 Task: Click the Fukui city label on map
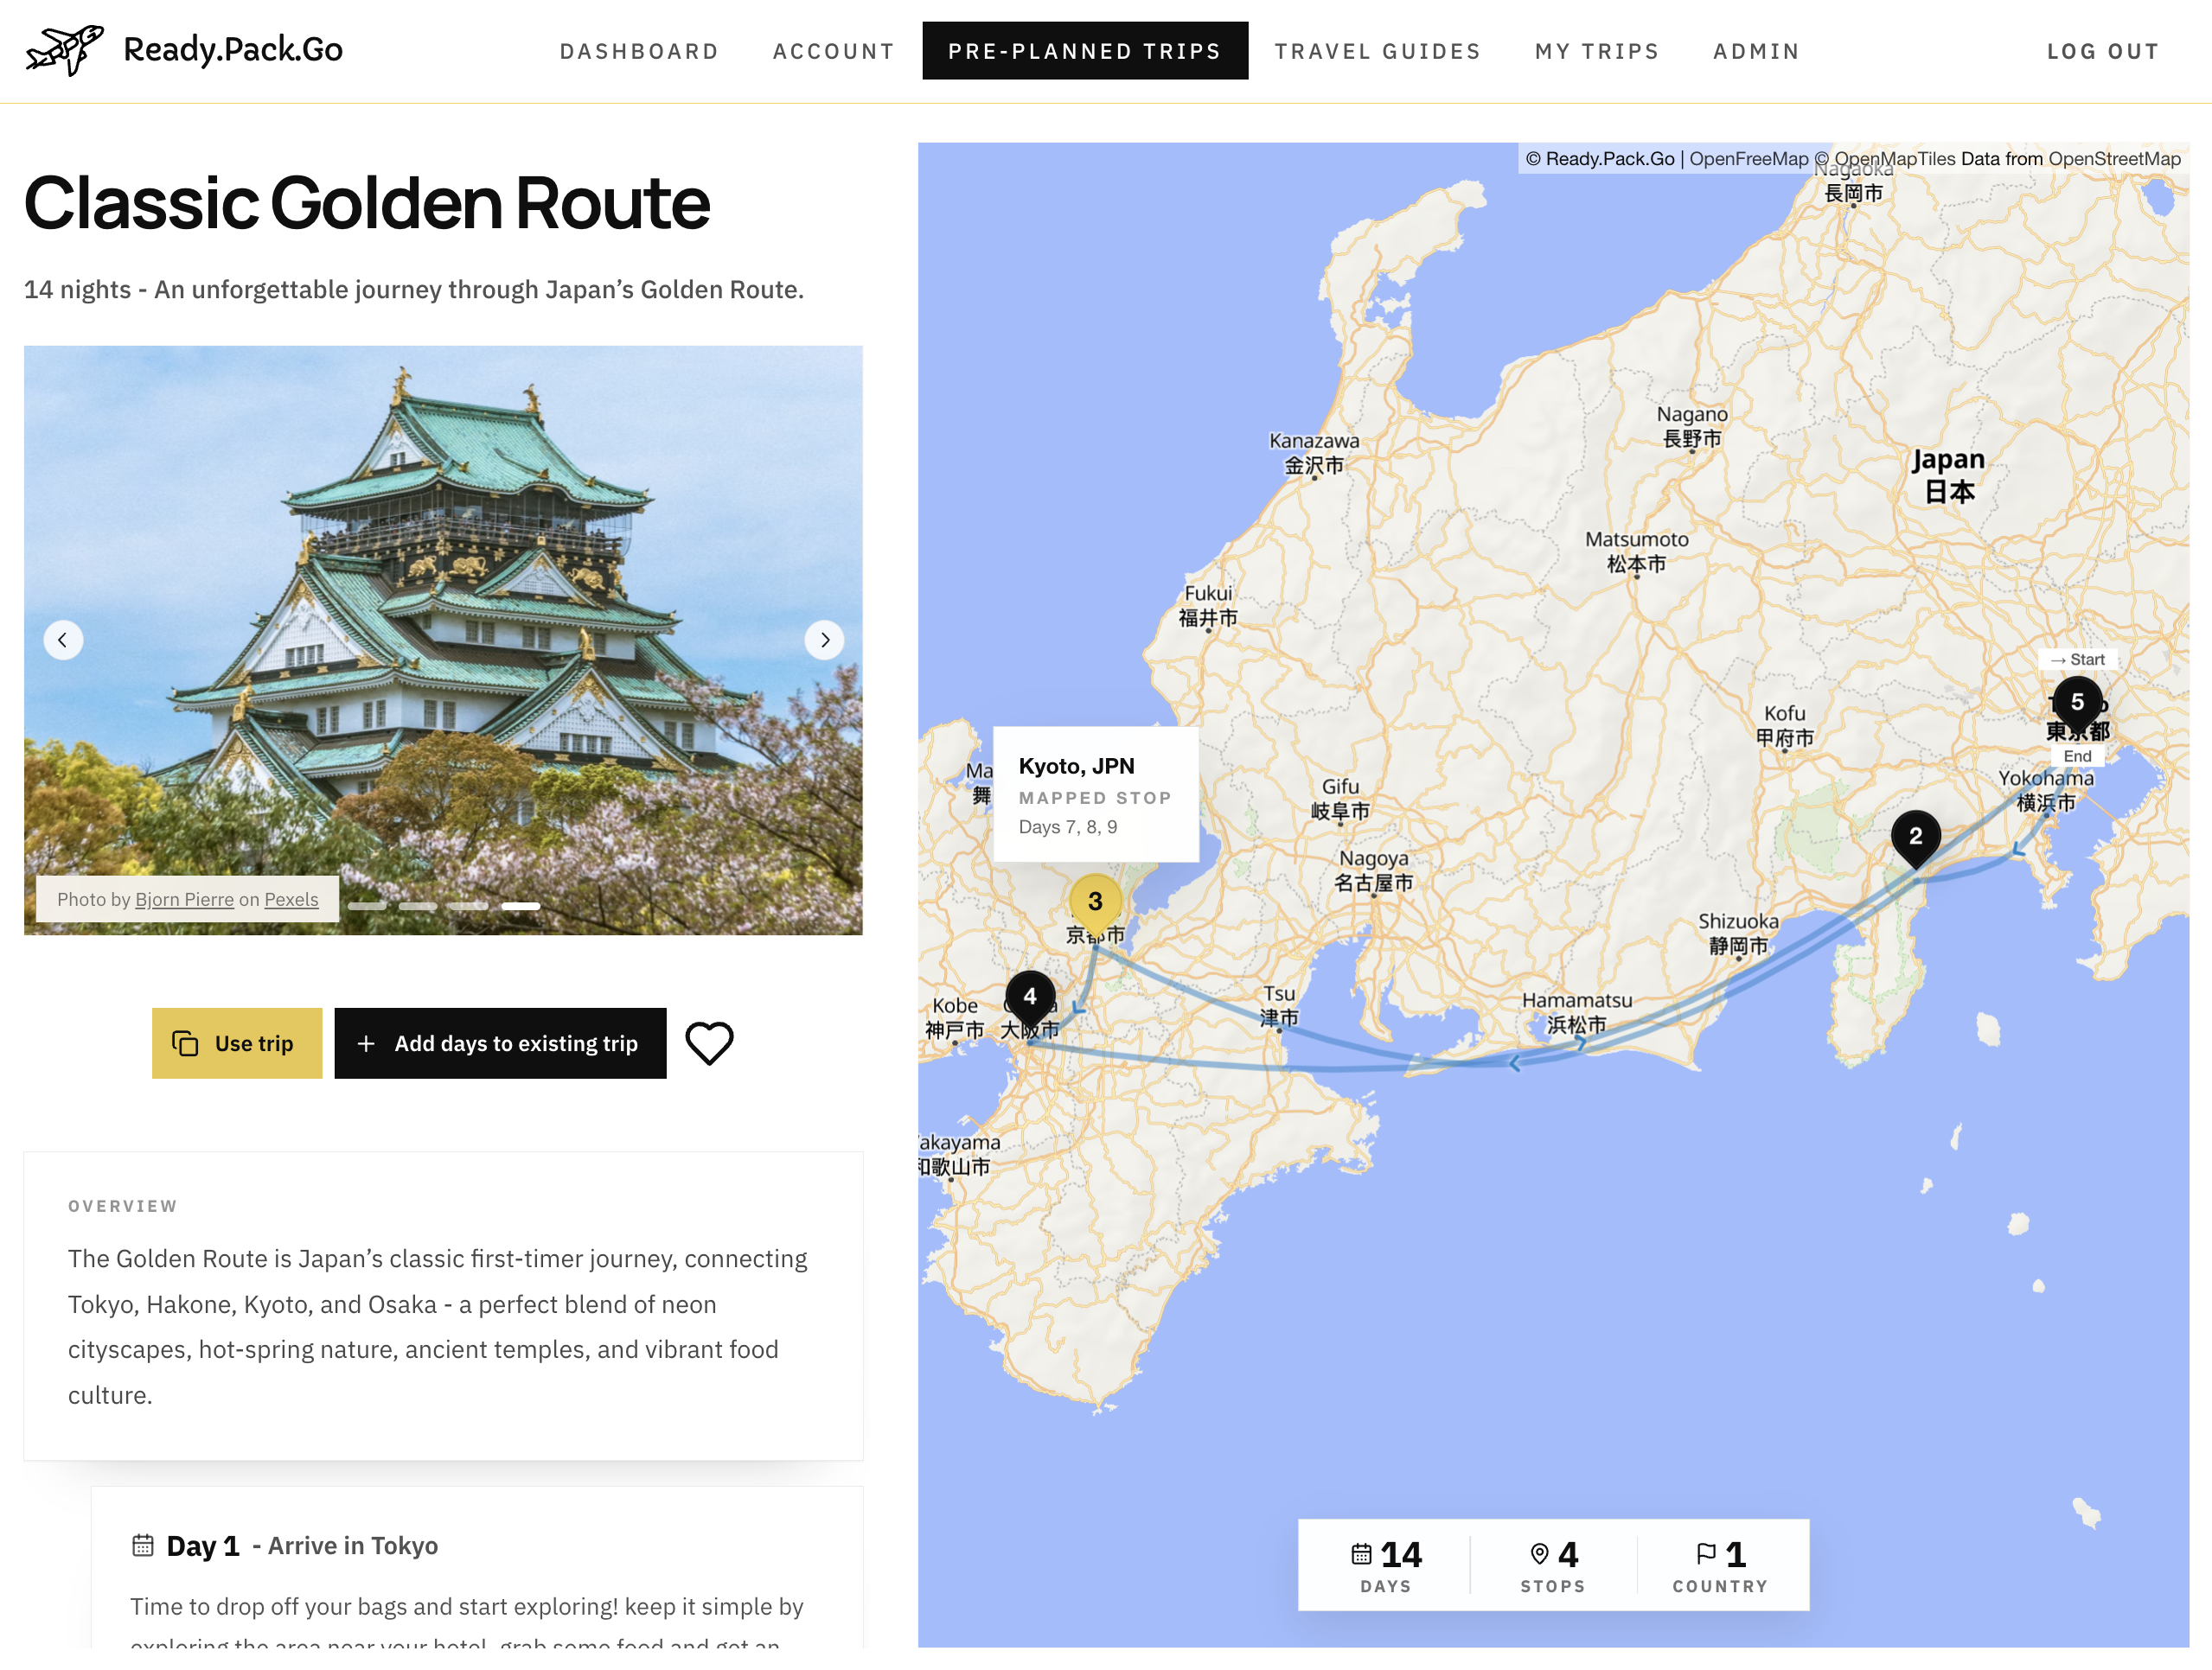pyautogui.click(x=1208, y=606)
